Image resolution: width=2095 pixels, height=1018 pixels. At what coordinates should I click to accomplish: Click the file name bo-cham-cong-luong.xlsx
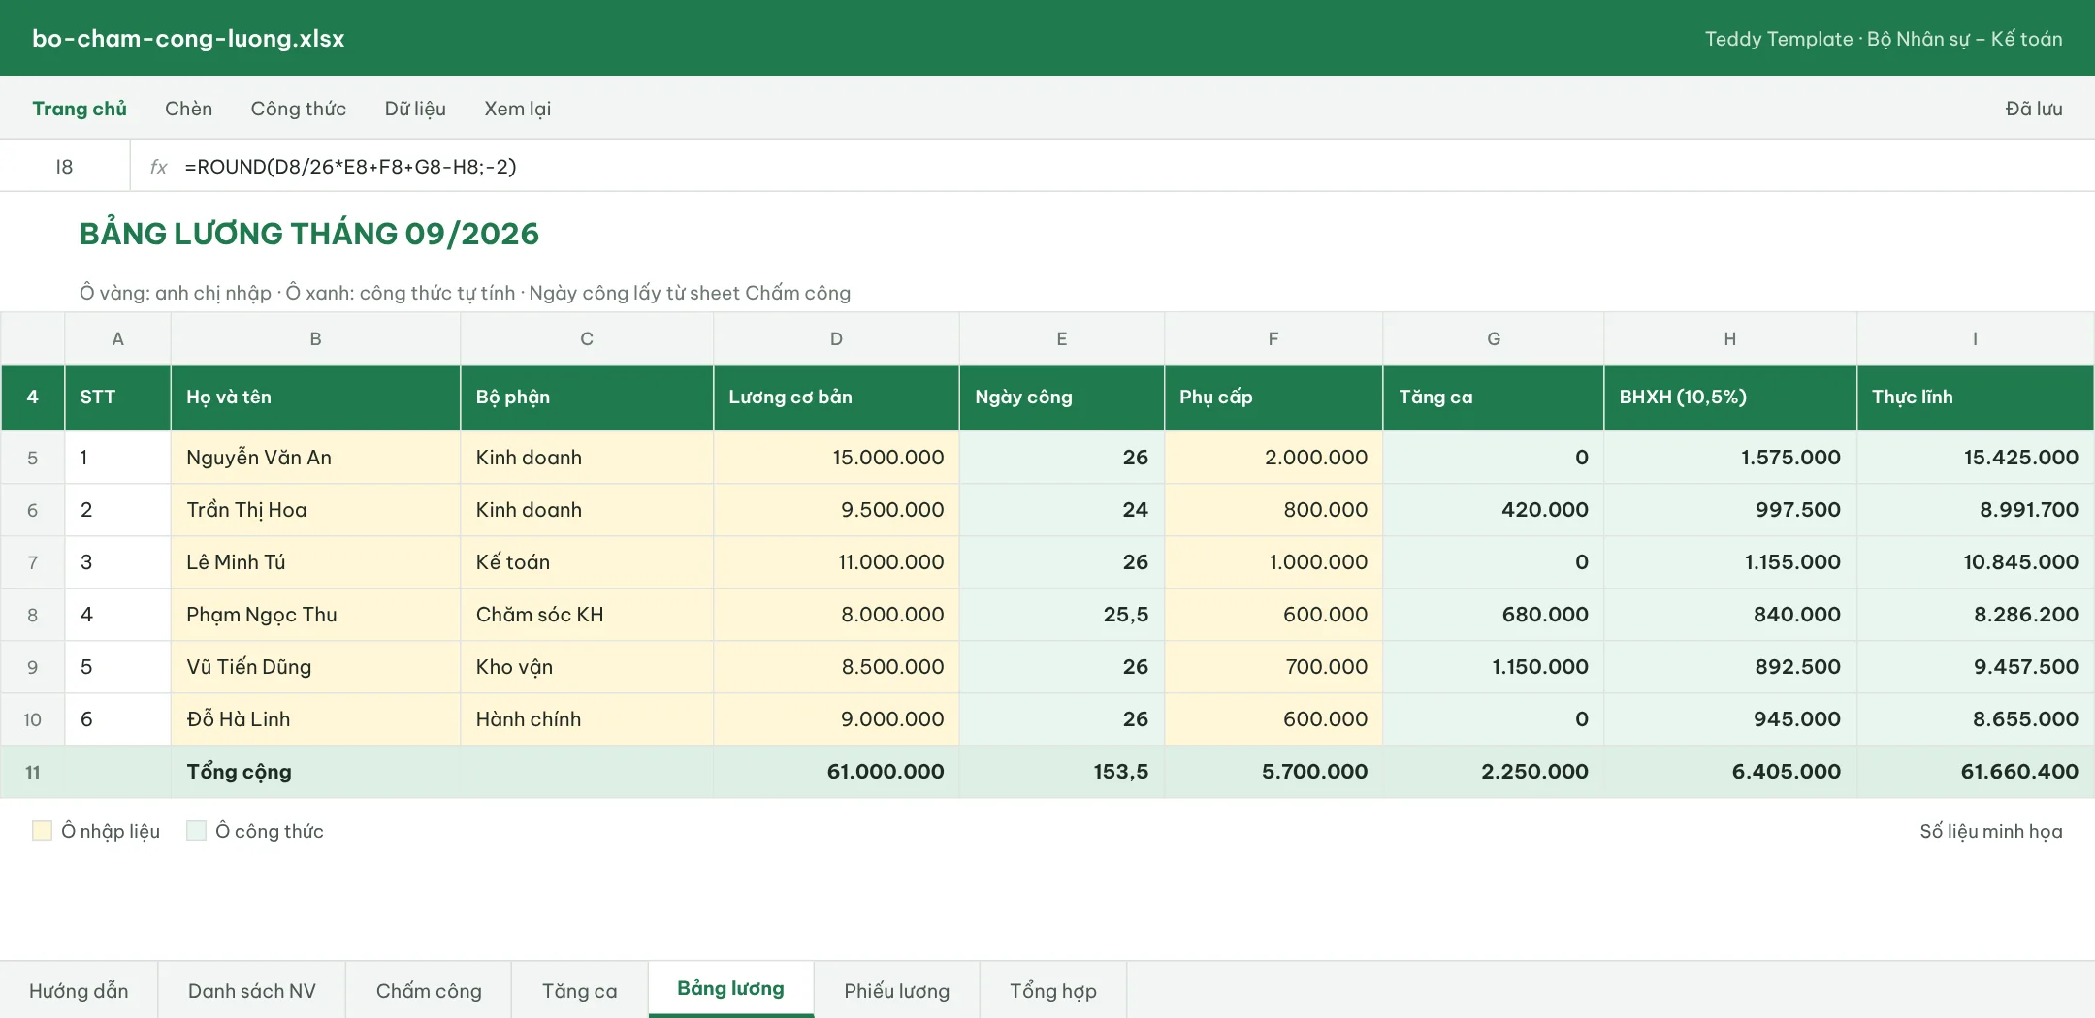pos(188,39)
